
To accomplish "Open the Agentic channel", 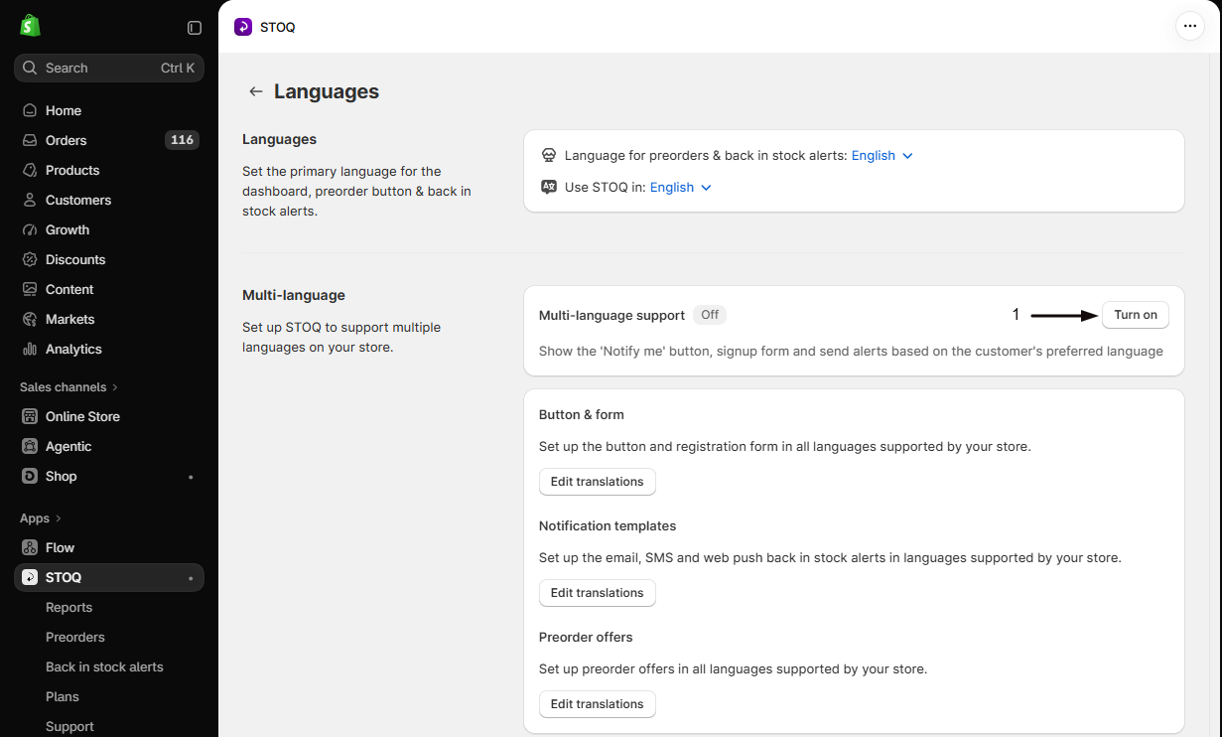I will 109,446.
